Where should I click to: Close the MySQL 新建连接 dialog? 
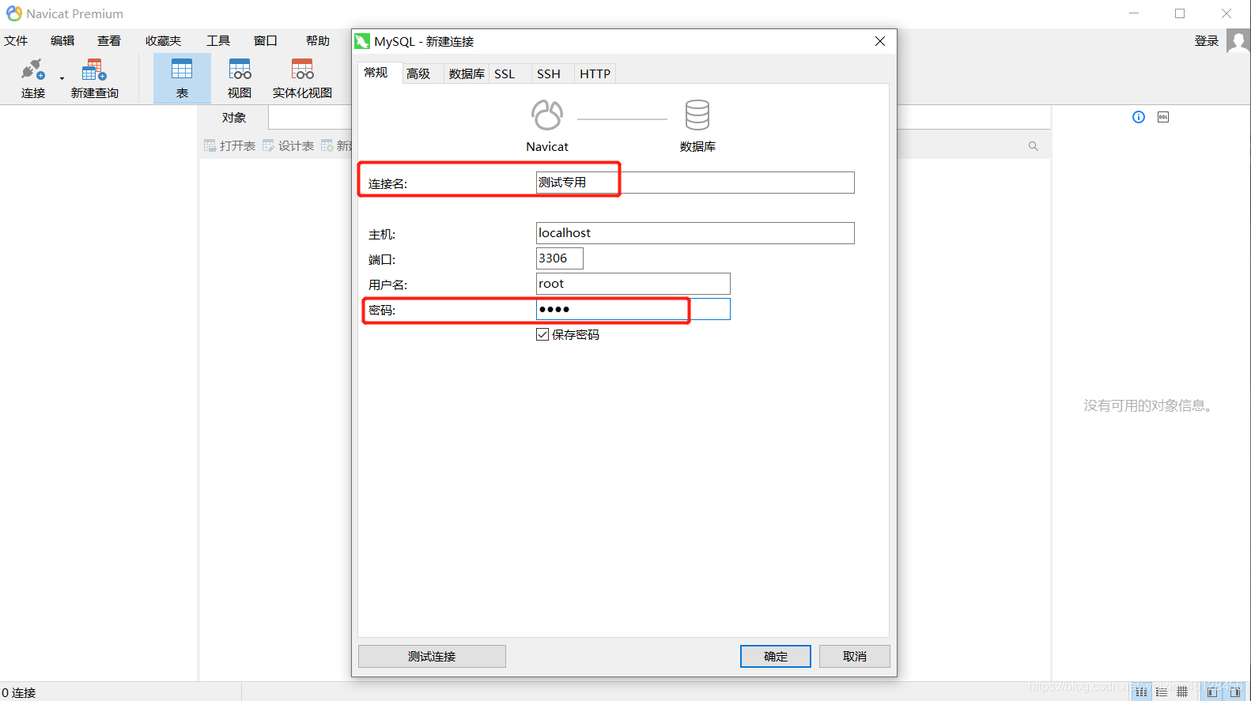pos(880,41)
